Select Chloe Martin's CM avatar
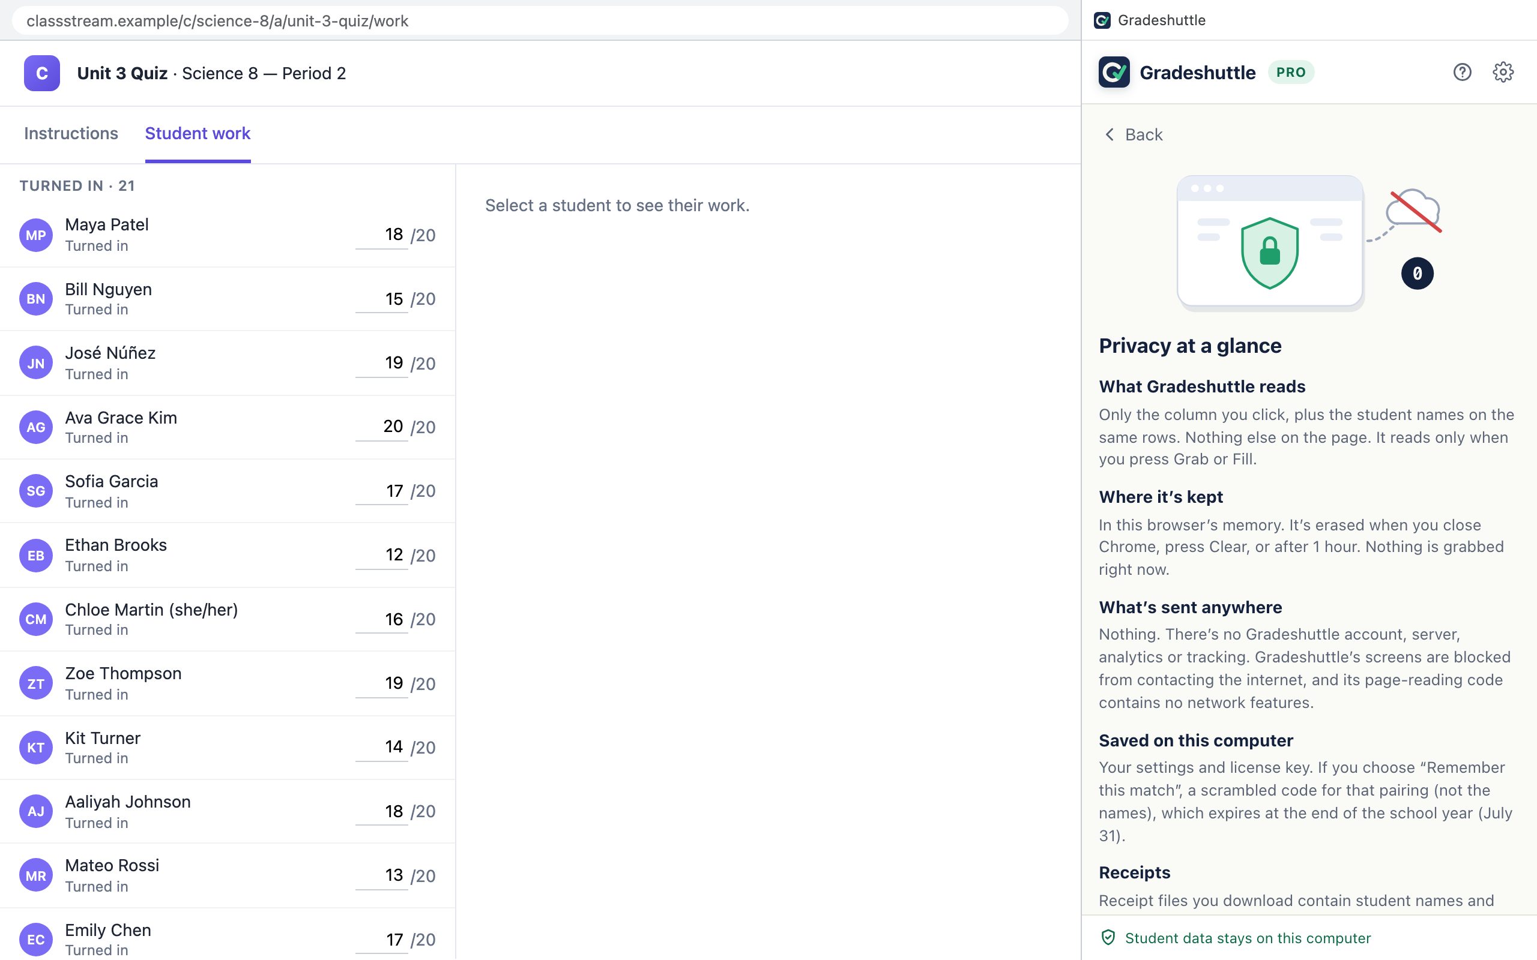The image size is (1537, 960). [35, 619]
